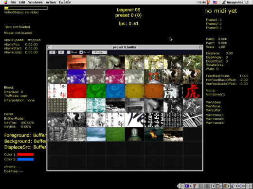Open the File menu
253x189 pixels.
click(13, 2)
